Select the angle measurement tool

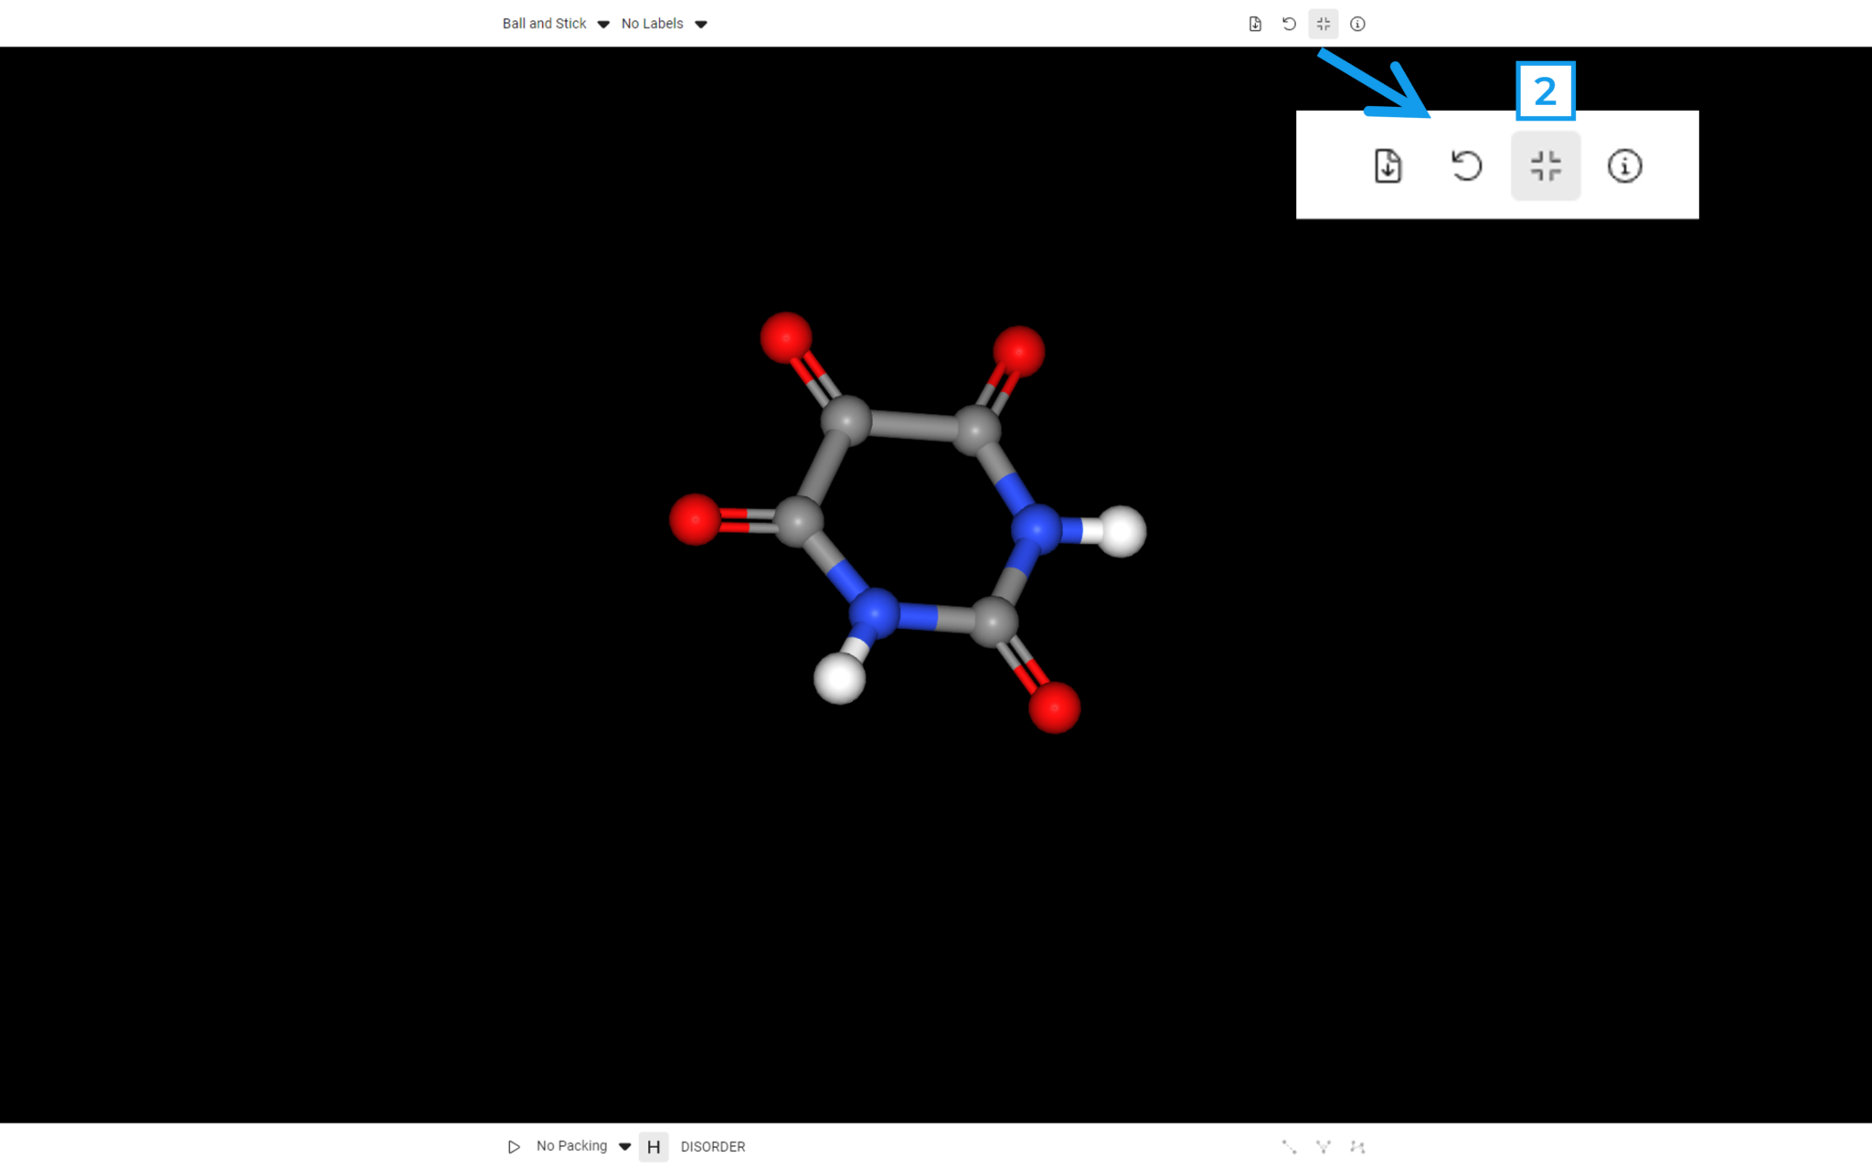[x=1323, y=1146]
